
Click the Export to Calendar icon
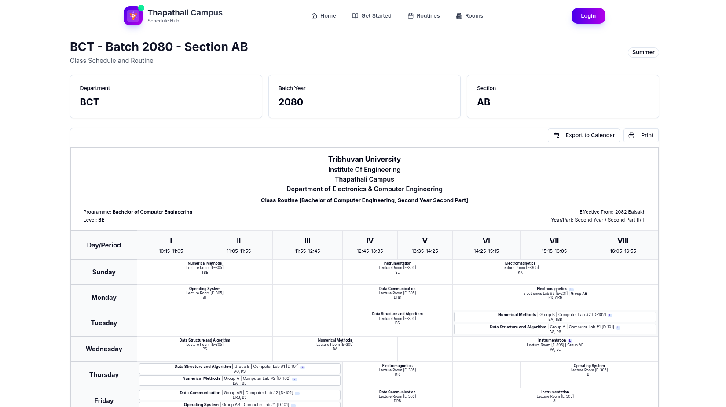point(556,135)
